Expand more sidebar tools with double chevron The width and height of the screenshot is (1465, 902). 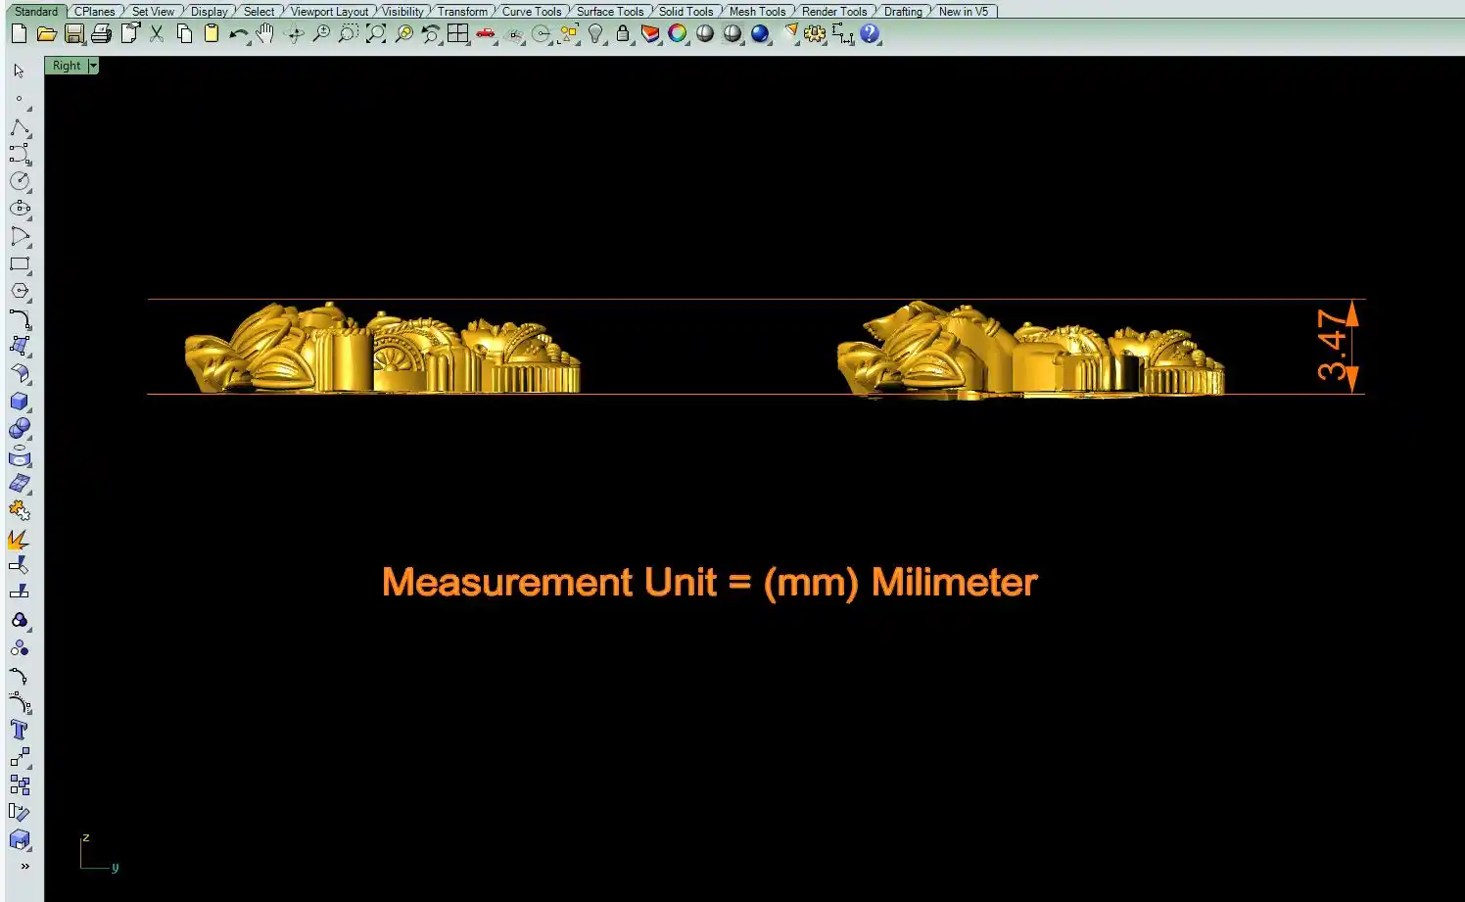(24, 866)
